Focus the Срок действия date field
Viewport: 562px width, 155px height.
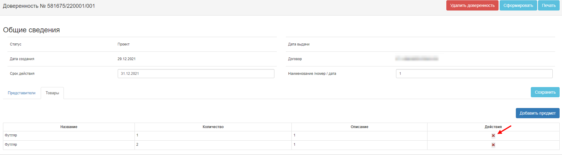(x=196, y=74)
